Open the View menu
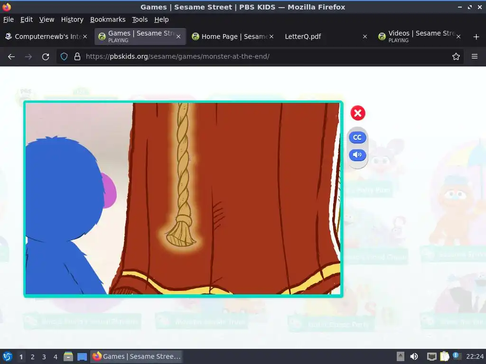Screen dimensions: 486x364 click(x=47, y=19)
